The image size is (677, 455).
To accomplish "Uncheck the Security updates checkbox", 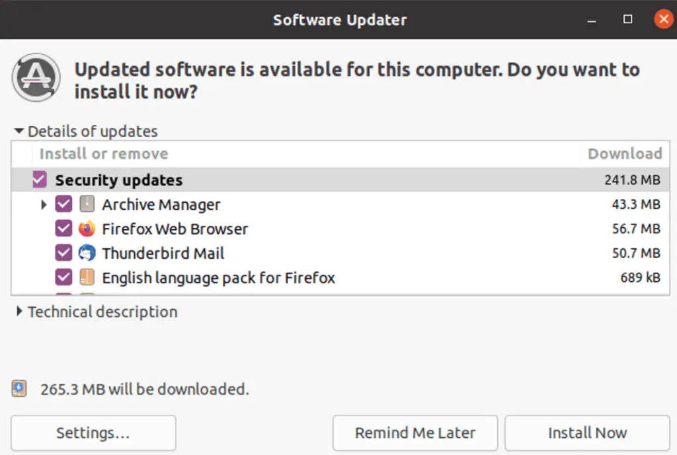I will click(x=40, y=180).
